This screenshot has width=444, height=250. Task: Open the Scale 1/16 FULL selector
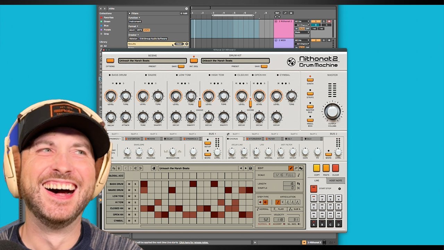tap(284, 175)
